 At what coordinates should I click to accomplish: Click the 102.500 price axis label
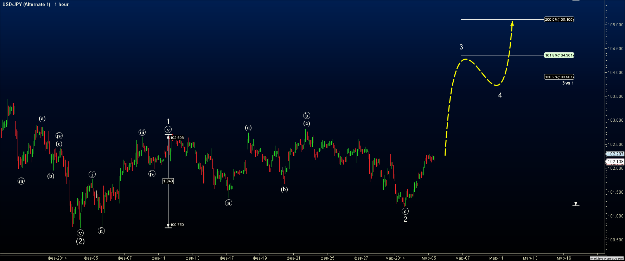(x=616, y=145)
